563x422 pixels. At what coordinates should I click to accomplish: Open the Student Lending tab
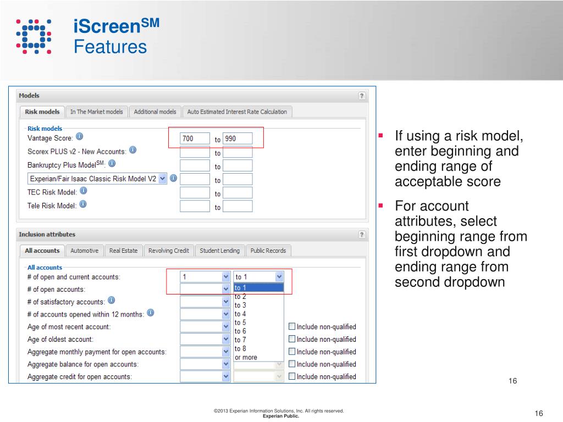220,251
